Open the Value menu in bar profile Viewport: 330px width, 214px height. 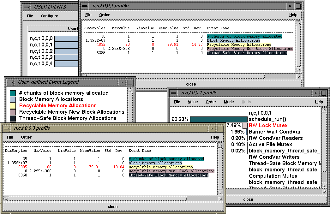click(193, 102)
